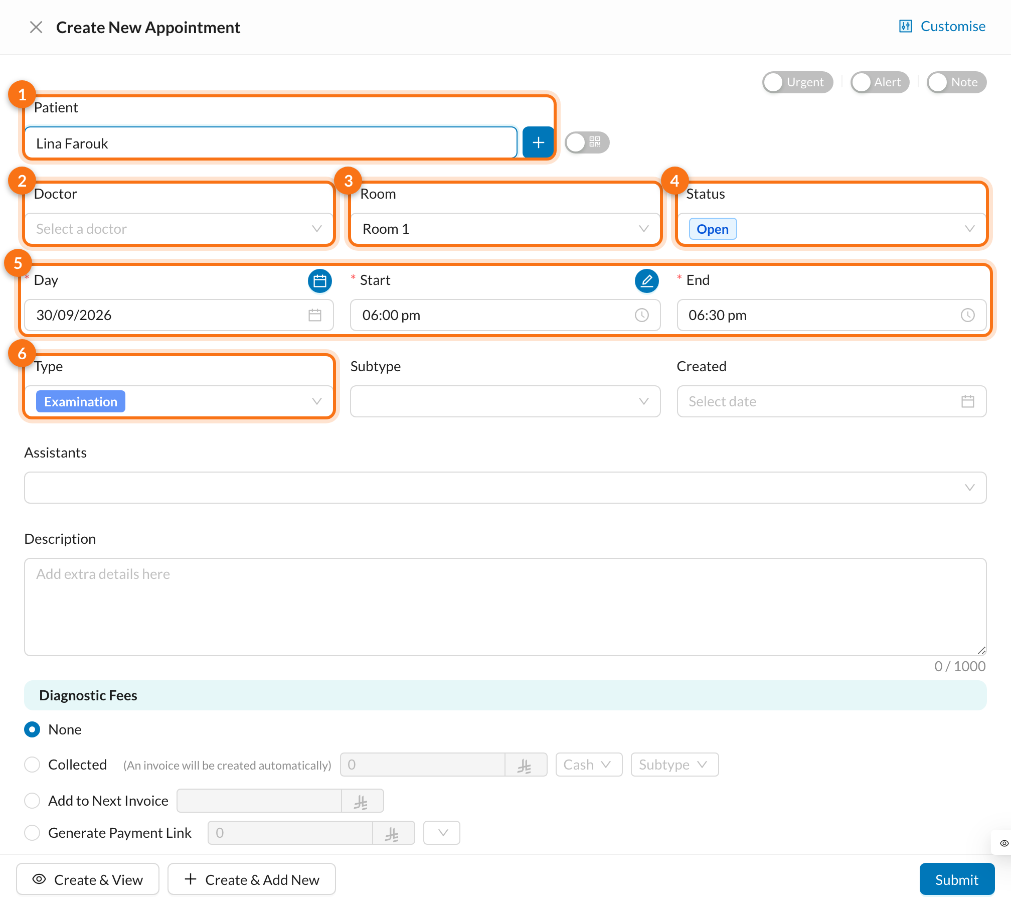Expand the Assistants dropdown

tap(505, 488)
